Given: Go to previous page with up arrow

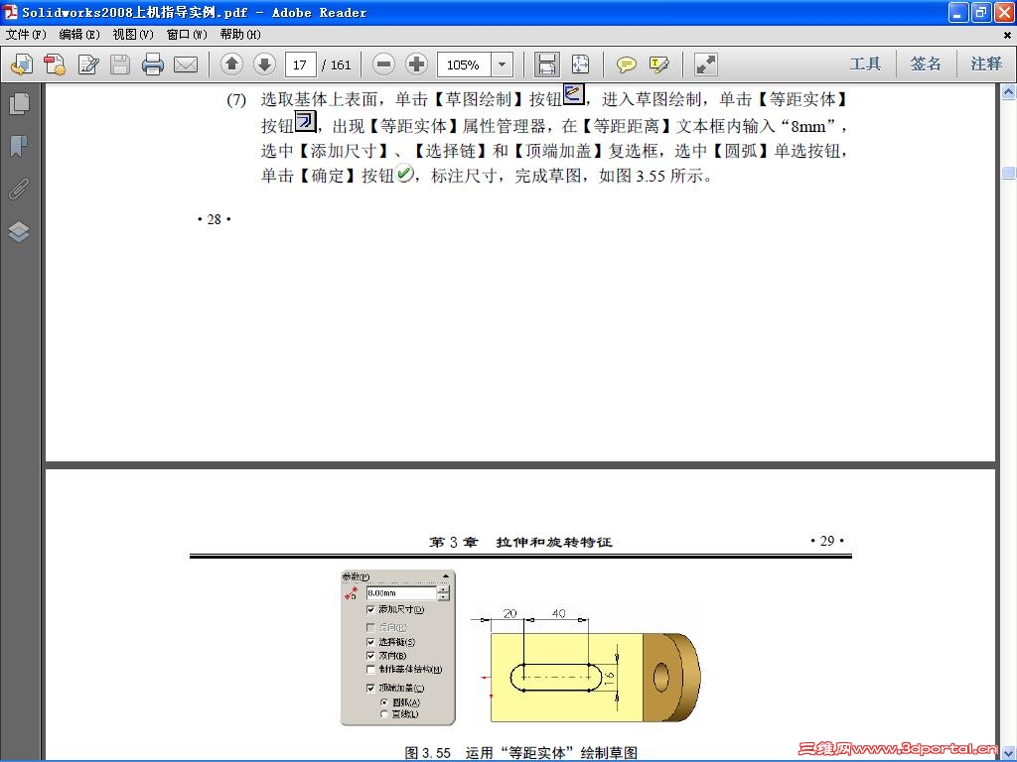Looking at the screenshot, I should tap(231, 64).
